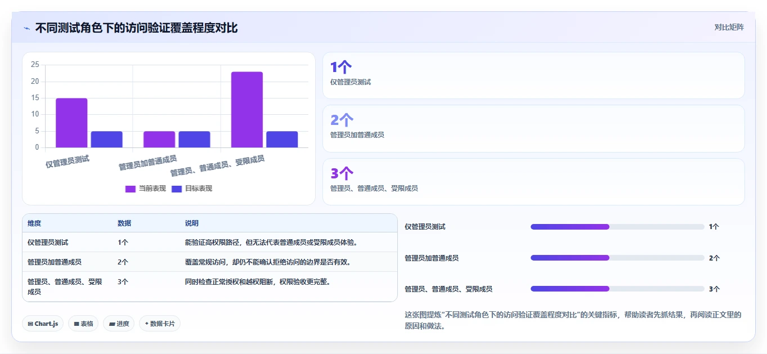Viewport: 767px width, 354px height.
Task: Click the 仅管理员测试 label on the chart x-axis
Action: pos(68,161)
